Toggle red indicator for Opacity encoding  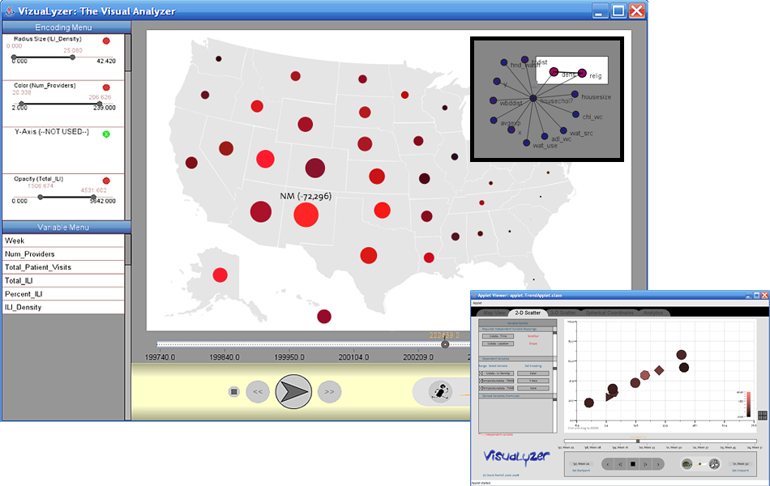(x=106, y=181)
